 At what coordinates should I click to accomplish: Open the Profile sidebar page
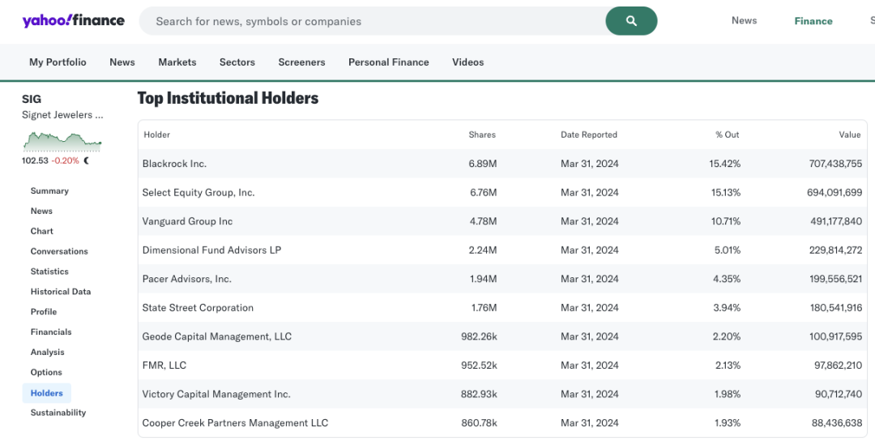(x=44, y=311)
